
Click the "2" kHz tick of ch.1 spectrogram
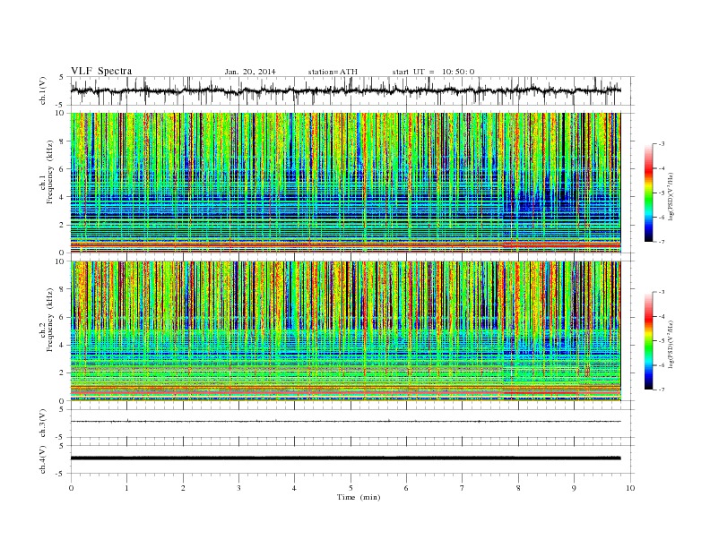coord(62,225)
